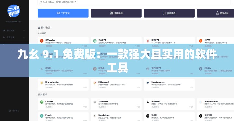This screenshot has height=121, width=234.
Task: Open the 比格PPT red B logo icon
Action: coord(148,41)
